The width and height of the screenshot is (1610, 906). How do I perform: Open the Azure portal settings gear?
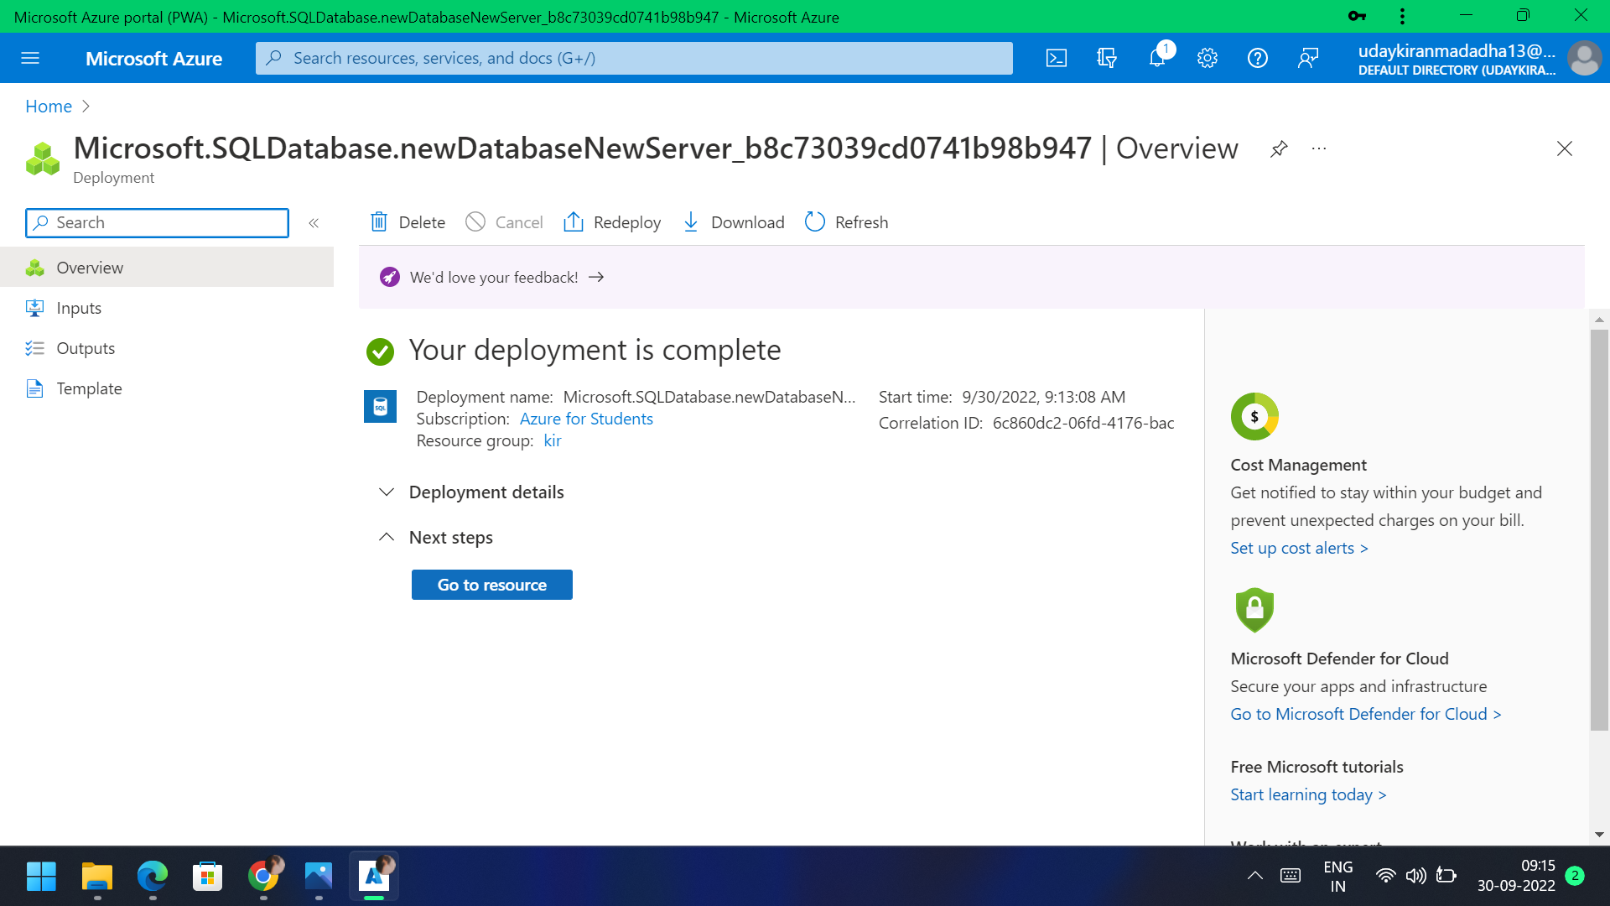1207,58
